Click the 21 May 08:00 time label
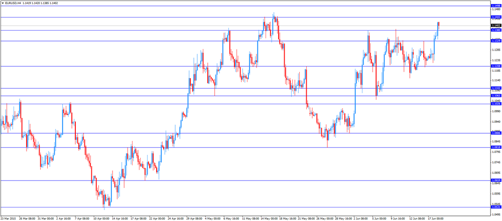This screenshot has height=221, width=502. [x=306, y=219]
